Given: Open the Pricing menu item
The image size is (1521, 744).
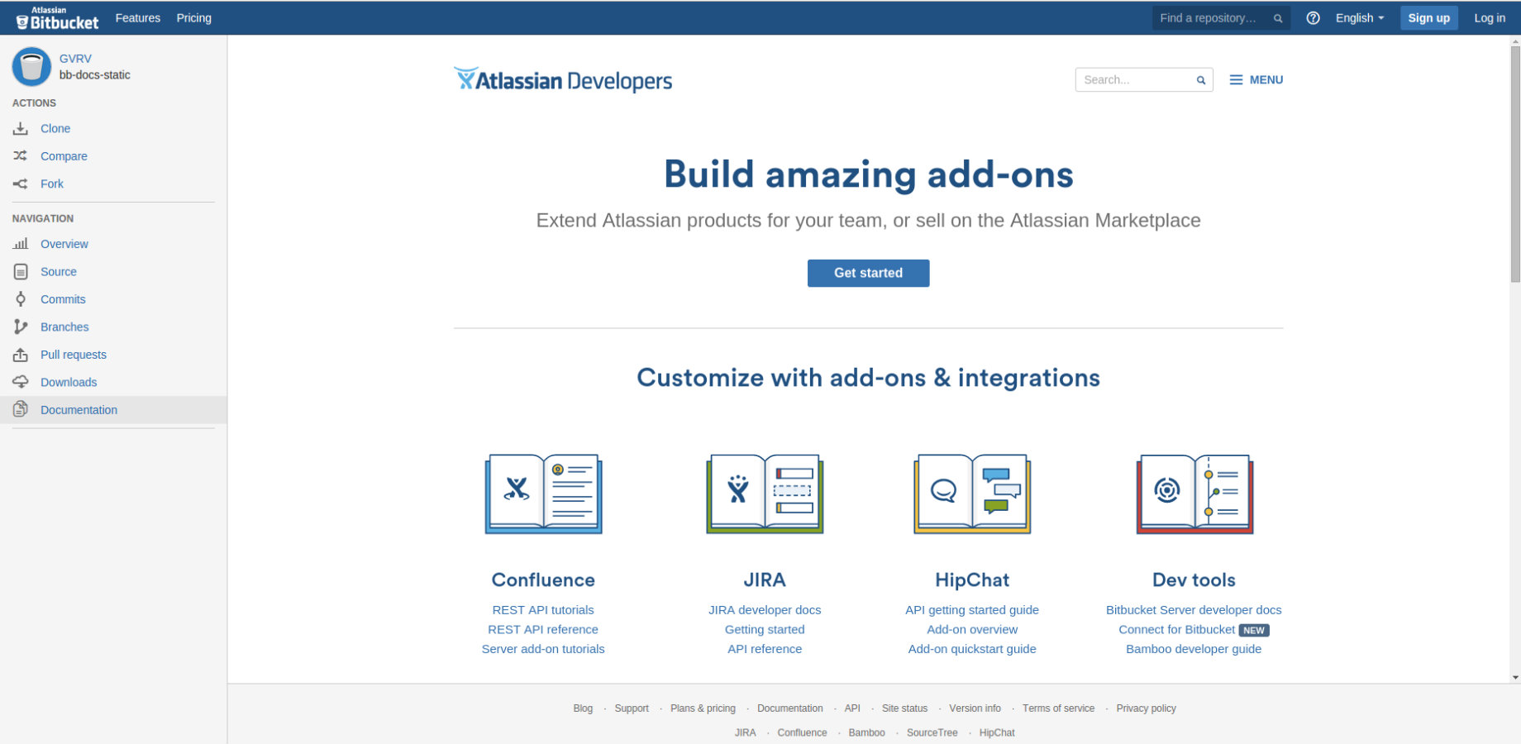Looking at the screenshot, I should (x=194, y=18).
